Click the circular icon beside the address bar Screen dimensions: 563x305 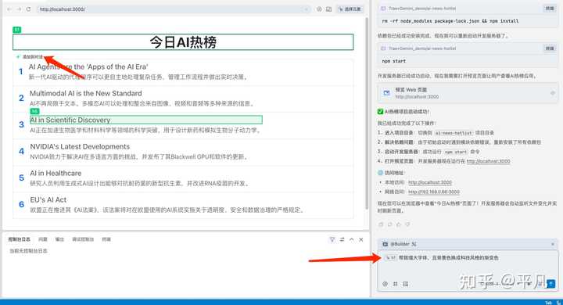319,9
